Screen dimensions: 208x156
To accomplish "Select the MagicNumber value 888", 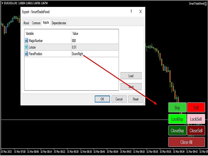I will [x=74, y=41].
